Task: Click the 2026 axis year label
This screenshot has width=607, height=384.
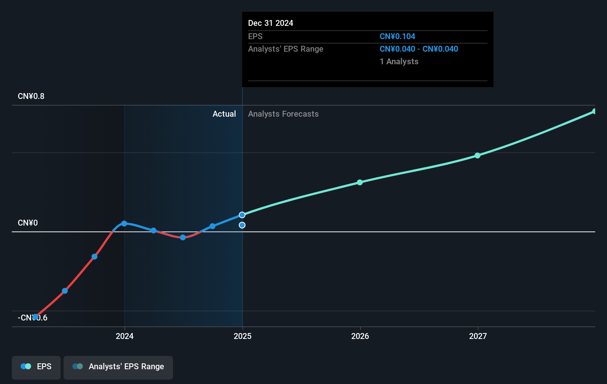Action: [x=360, y=336]
